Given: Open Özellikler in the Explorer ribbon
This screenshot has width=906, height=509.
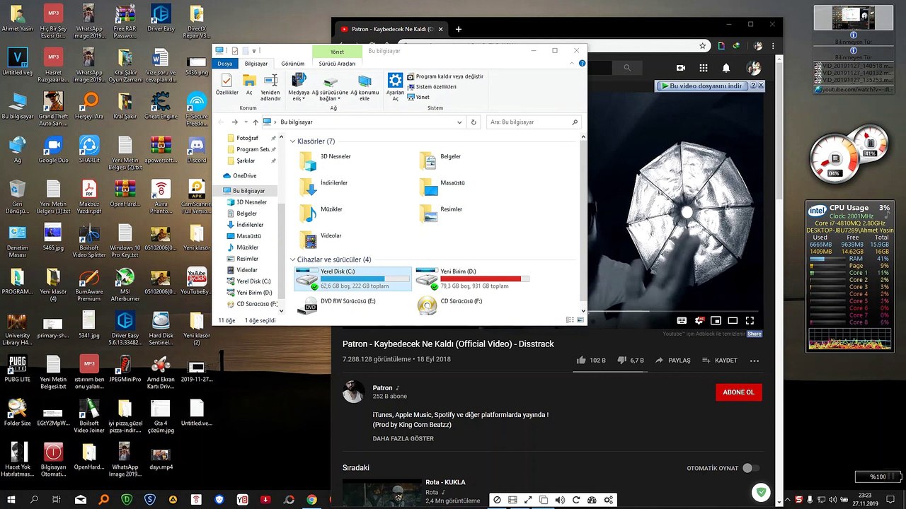Looking at the screenshot, I should click(x=226, y=85).
